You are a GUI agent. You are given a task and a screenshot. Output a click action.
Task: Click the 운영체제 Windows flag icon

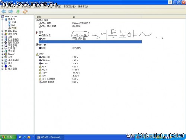click(x=6, y=34)
